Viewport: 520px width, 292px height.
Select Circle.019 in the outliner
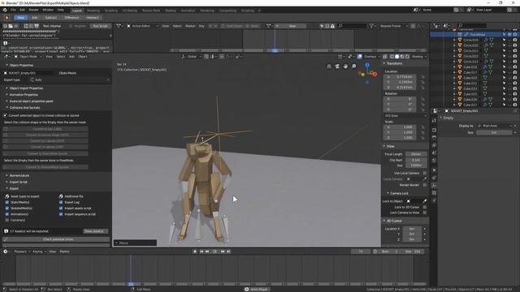470,40
